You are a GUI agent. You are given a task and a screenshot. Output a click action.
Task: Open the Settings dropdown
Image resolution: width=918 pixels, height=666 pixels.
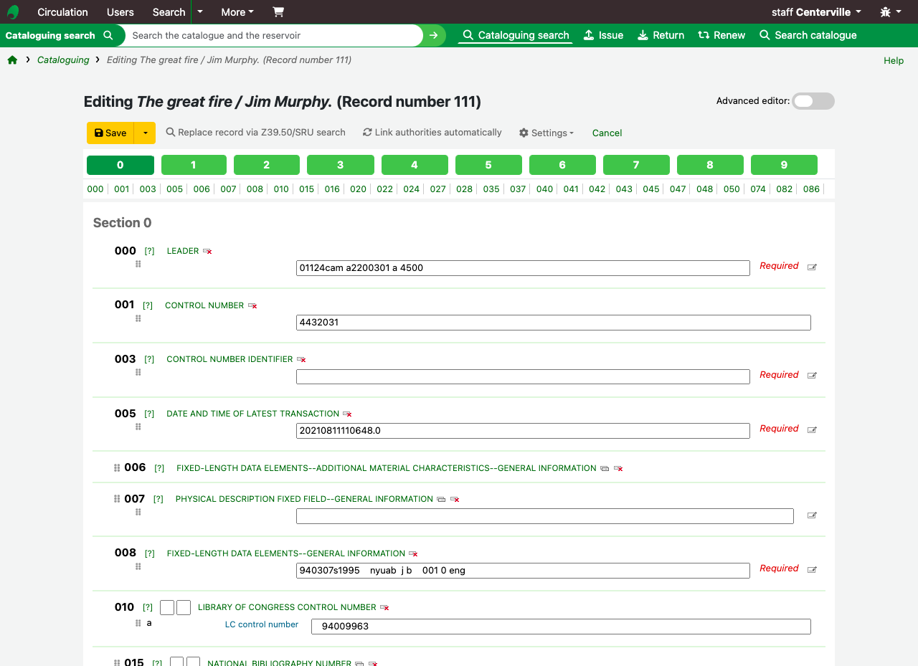pyautogui.click(x=546, y=133)
